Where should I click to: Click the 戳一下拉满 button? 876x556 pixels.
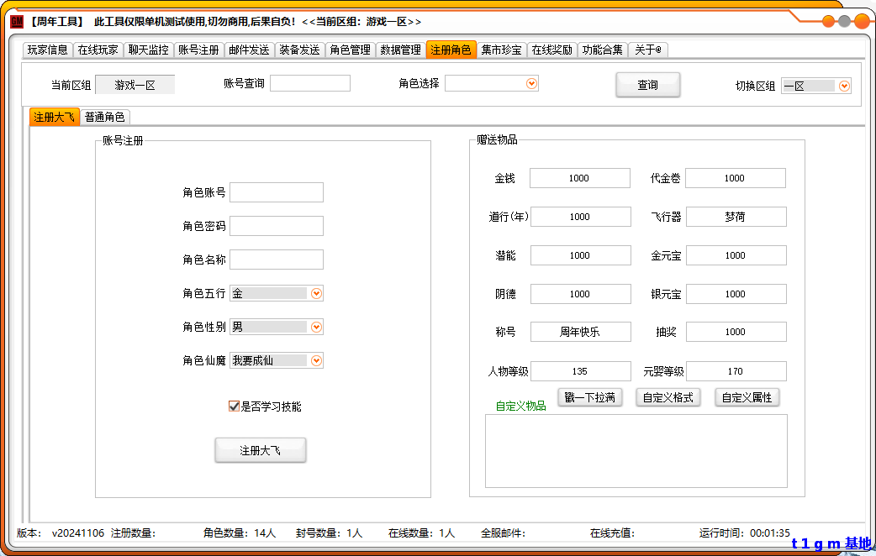tap(589, 397)
